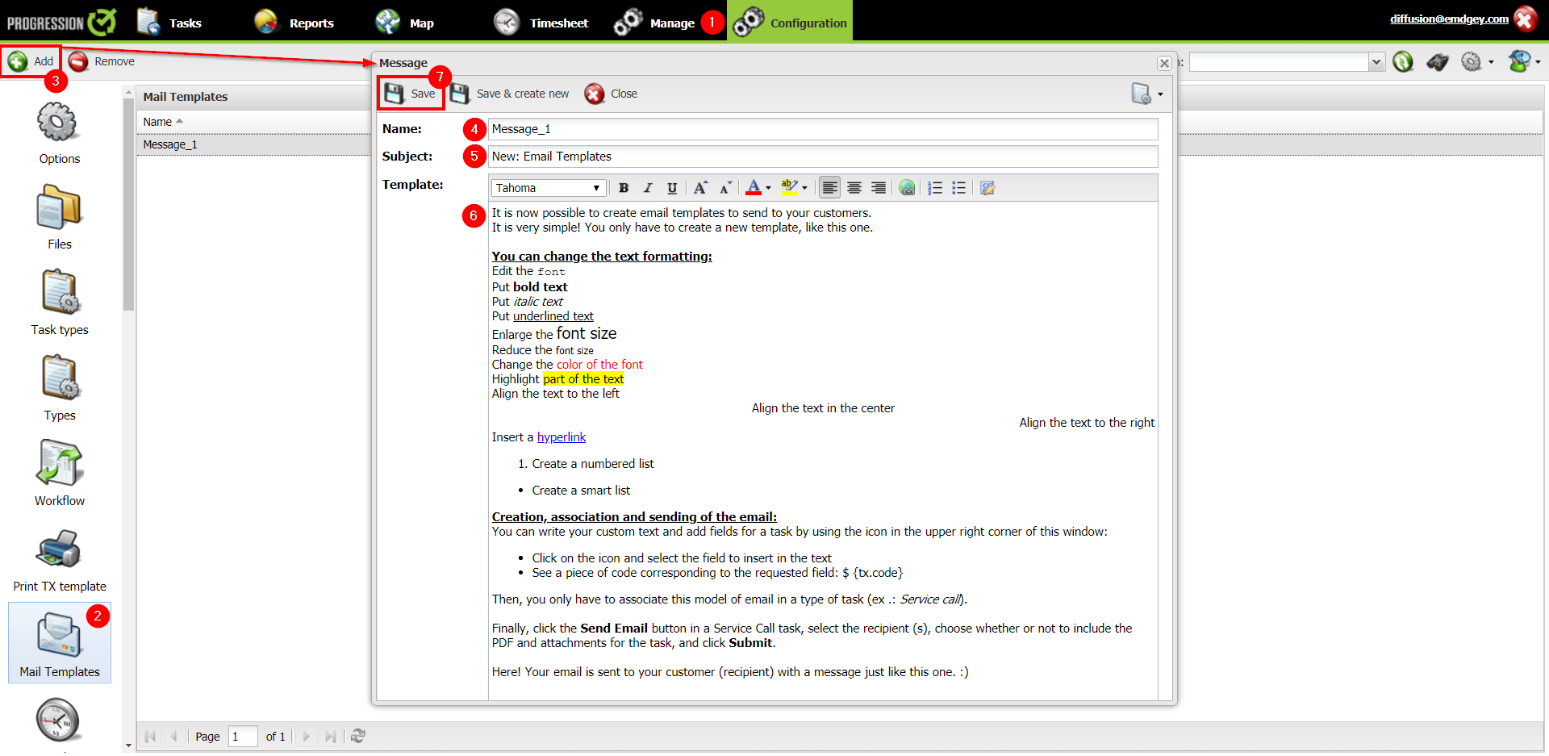Expand the insert field dropdown in Message toolbar
The height and width of the screenshot is (756, 1549).
coord(1160,94)
